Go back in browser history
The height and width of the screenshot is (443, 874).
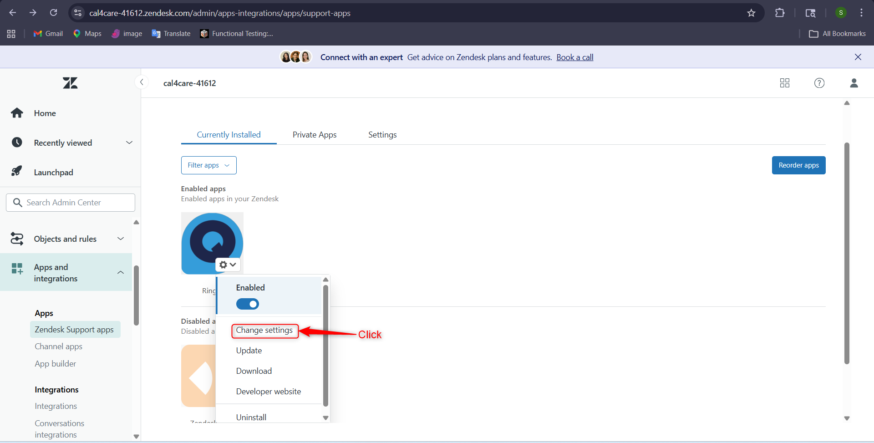(13, 13)
